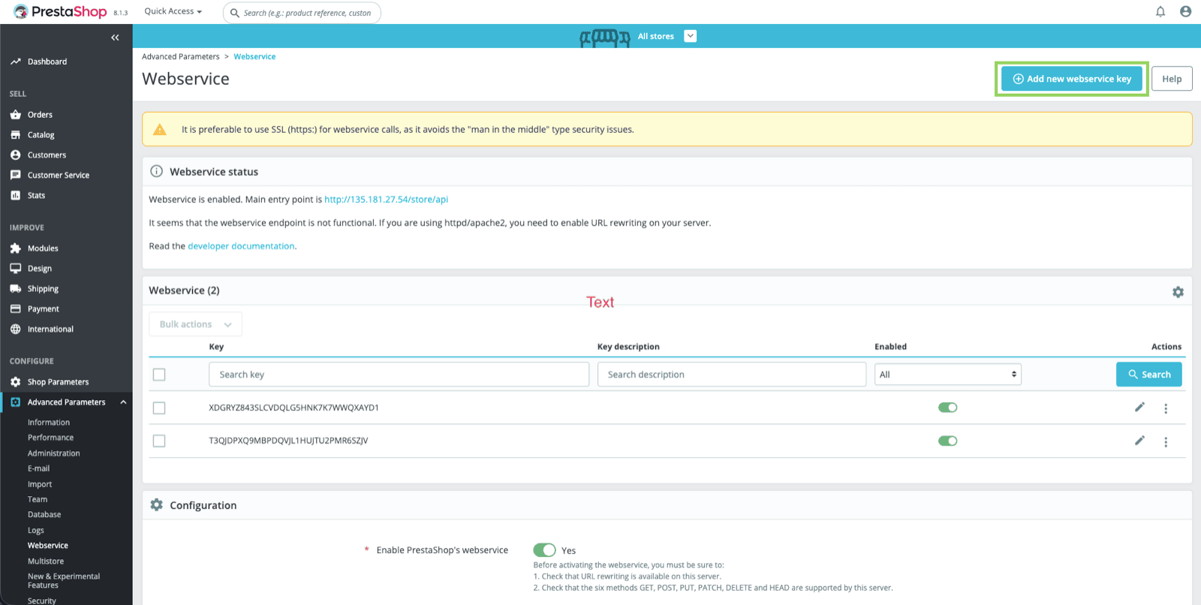The image size is (1201, 605).
Task: Click the PrestaShop logo
Action: coord(60,11)
